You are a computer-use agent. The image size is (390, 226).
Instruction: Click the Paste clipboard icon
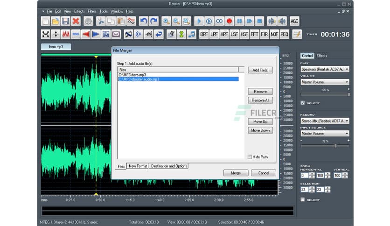tap(121, 21)
